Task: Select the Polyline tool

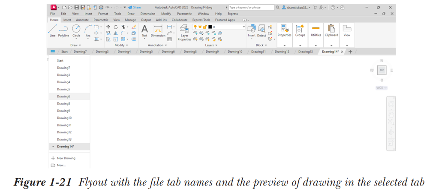Action: (63, 30)
